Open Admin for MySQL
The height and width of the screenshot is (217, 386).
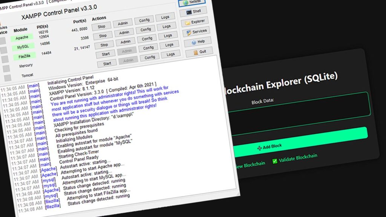(x=124, y=33)
